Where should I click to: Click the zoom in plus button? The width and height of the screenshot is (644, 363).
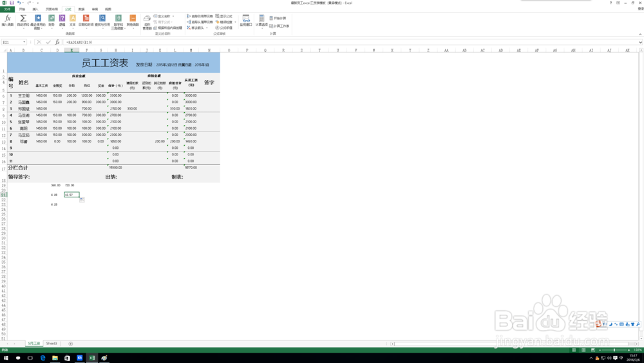coord(629,350)
